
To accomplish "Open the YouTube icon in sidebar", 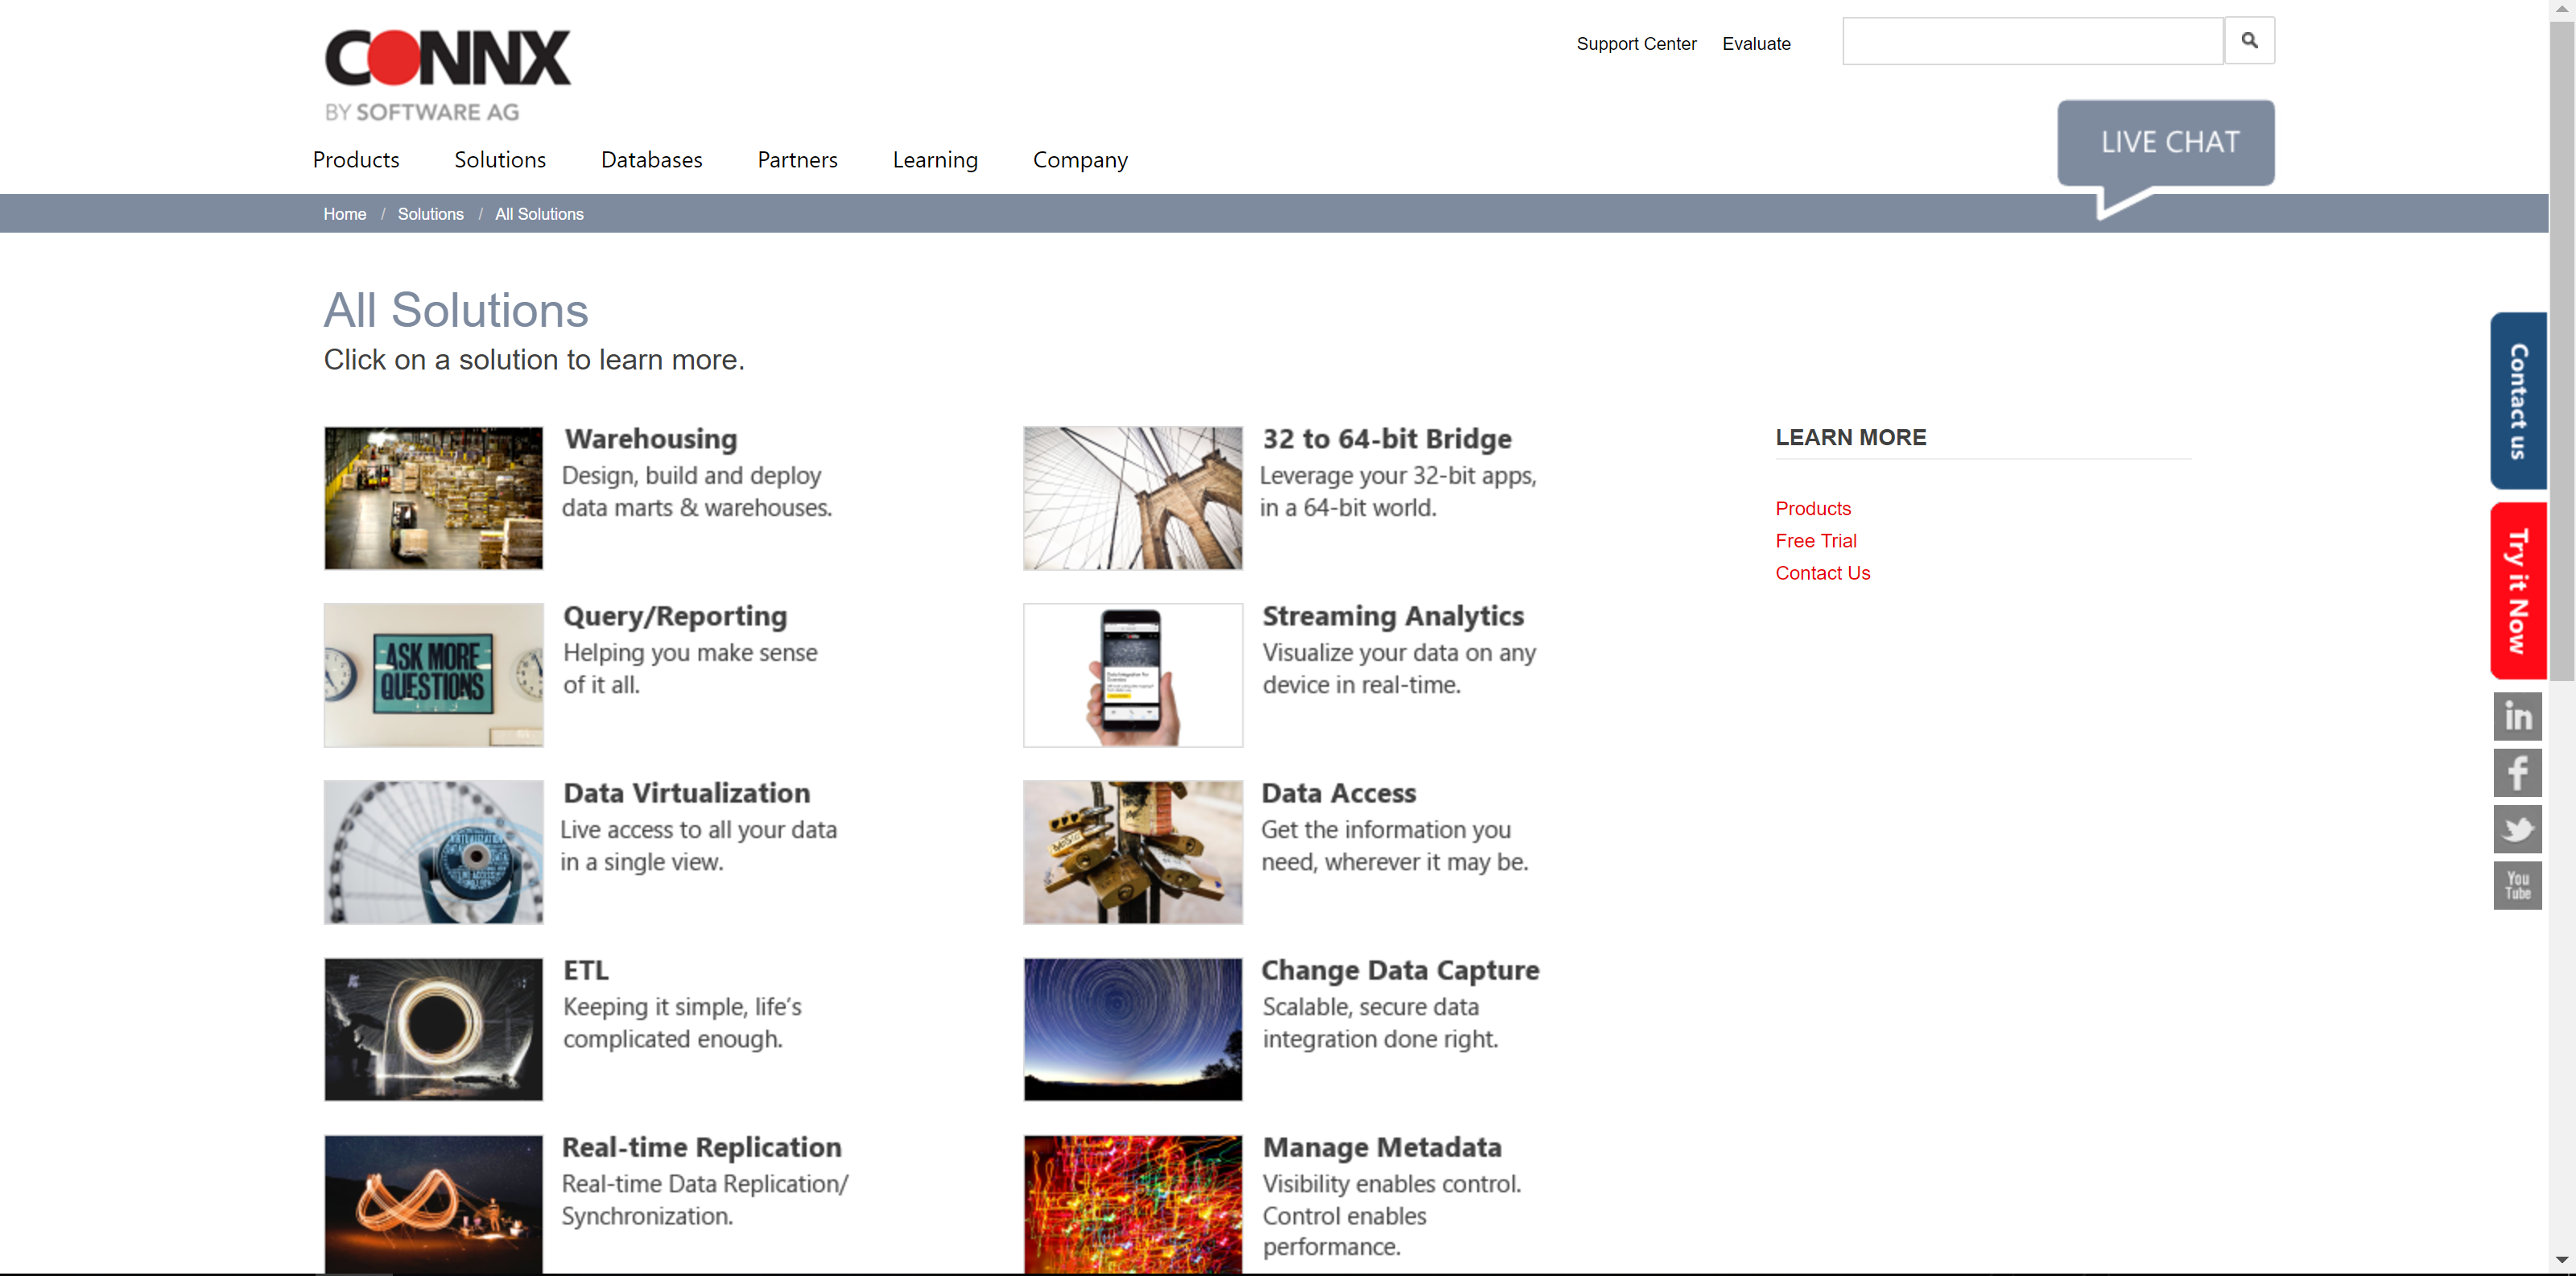I will click(2517, 886).
